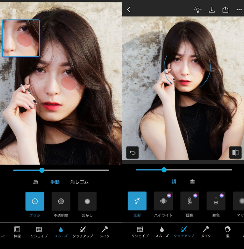
Task: Open the lightbulb tips icon
Action: pos(198,10)
